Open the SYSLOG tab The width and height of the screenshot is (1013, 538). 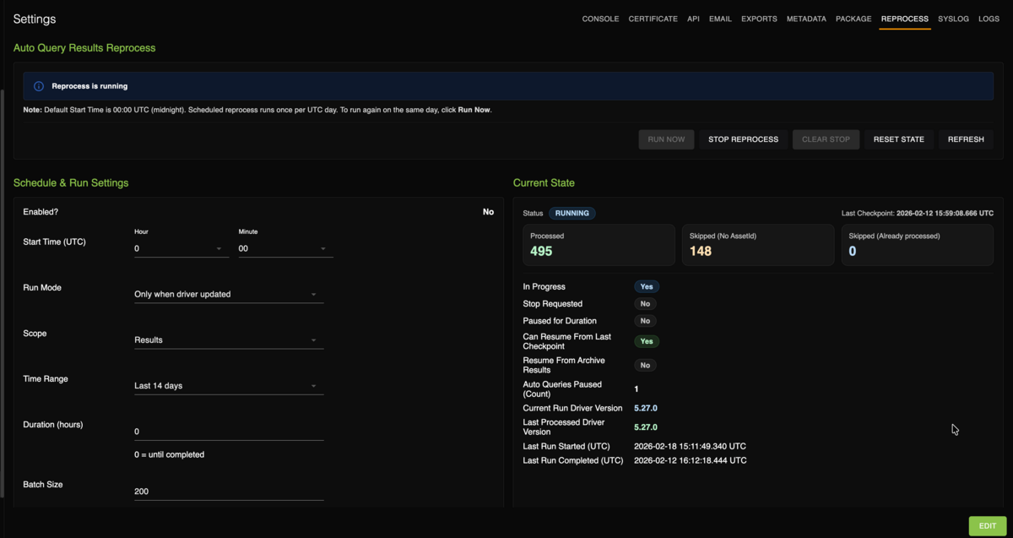953,19
